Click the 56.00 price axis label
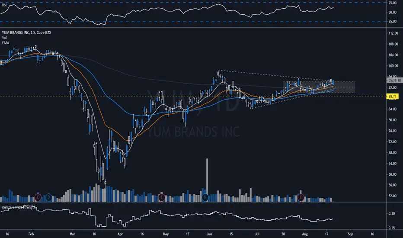403x238 pixels. (393, 185)
